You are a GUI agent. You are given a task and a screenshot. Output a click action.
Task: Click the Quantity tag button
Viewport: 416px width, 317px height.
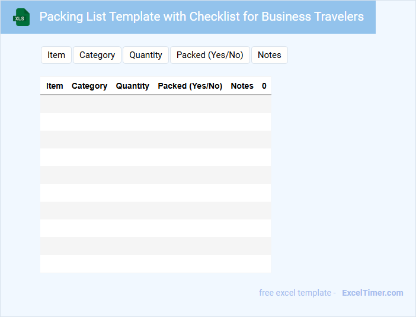pos(146,55)
